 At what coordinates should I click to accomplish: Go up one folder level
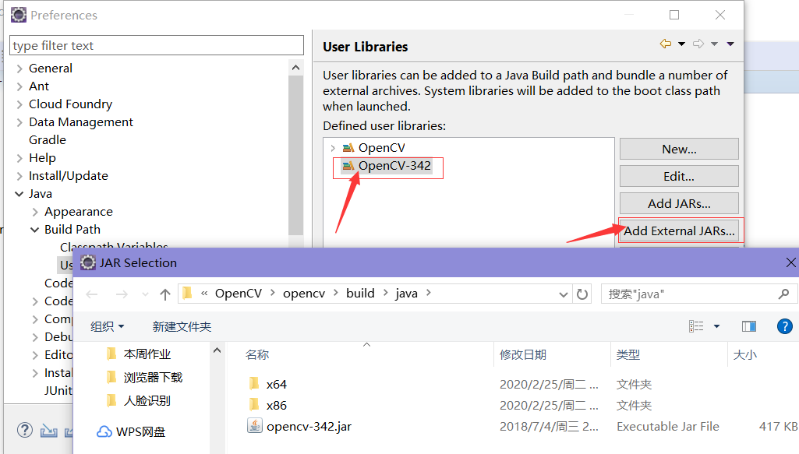tap(164, 294)
